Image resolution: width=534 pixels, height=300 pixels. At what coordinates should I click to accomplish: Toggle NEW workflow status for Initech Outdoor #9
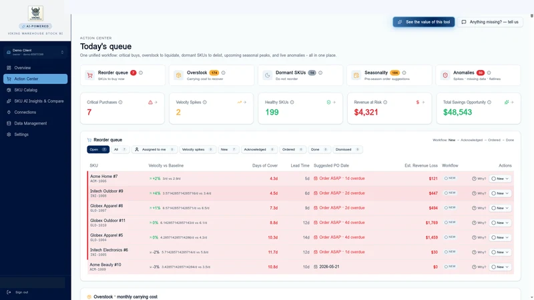click(450, 193)
